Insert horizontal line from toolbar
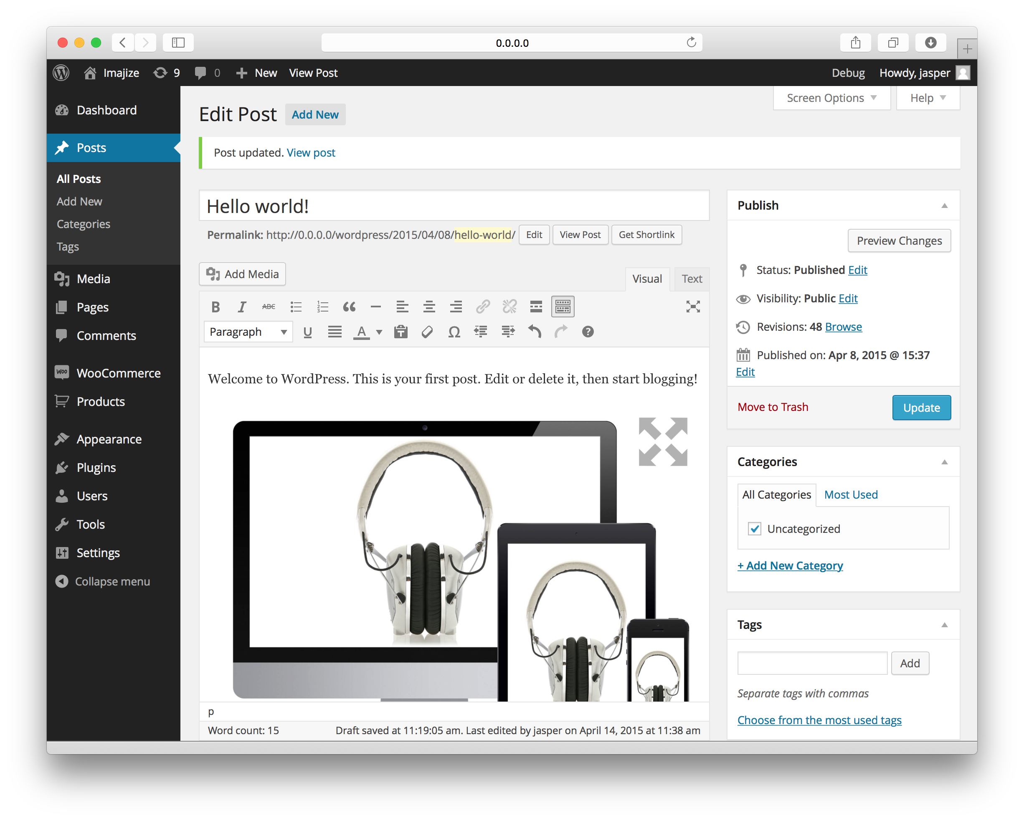The image size is (1024, 821). [x=376, y=307]
